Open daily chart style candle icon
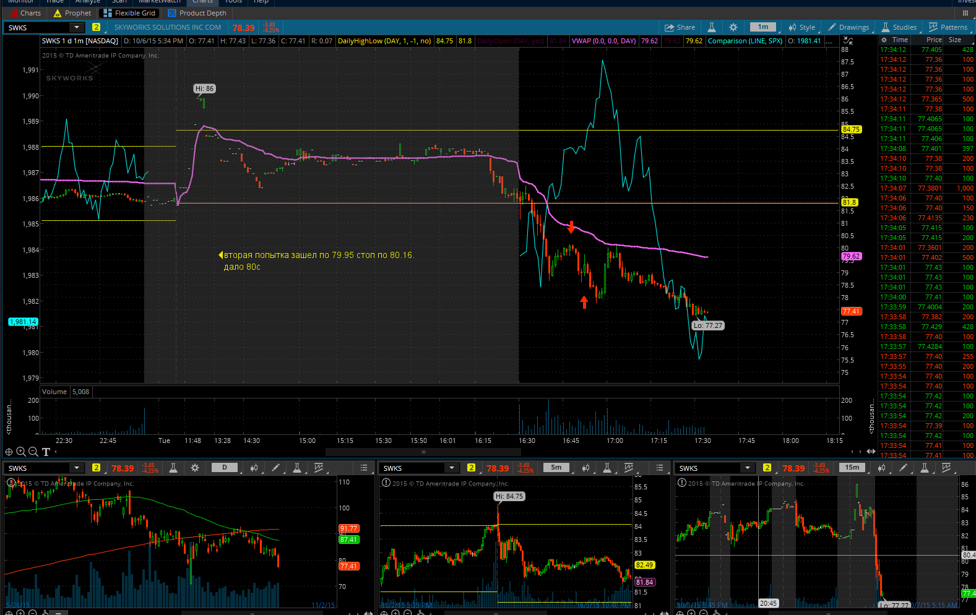 254,468
